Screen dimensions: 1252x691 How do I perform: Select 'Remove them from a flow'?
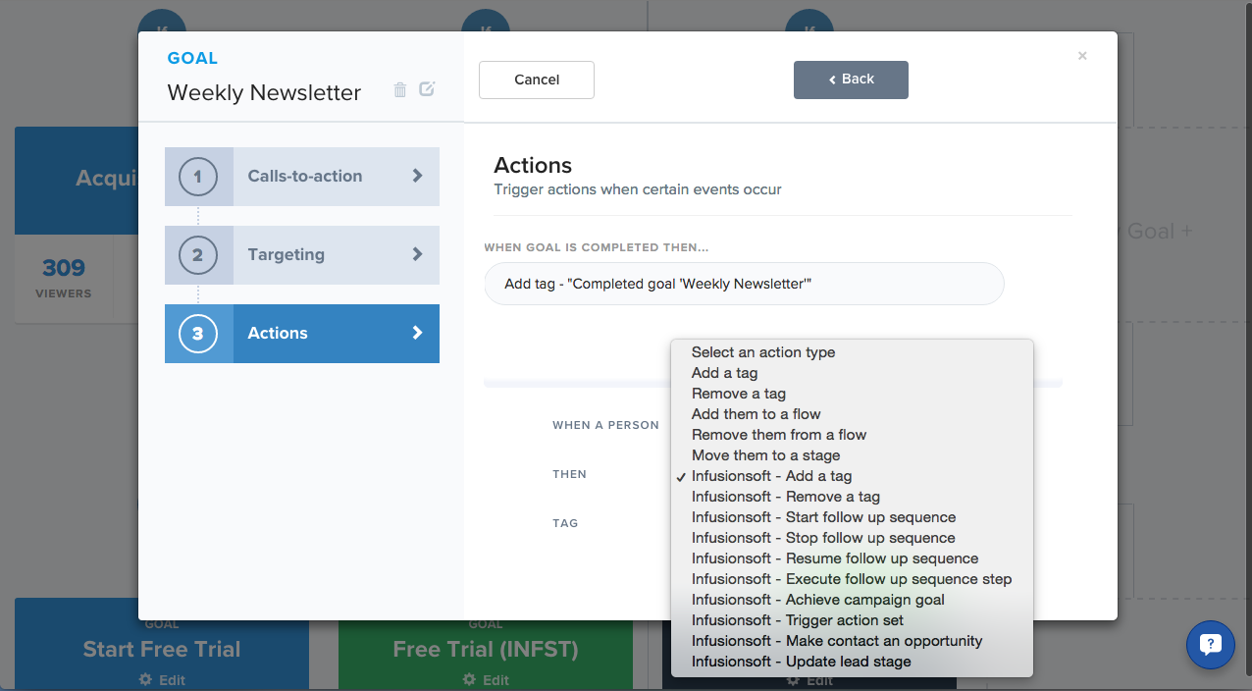pyautogui.click(x=852, y=435)
